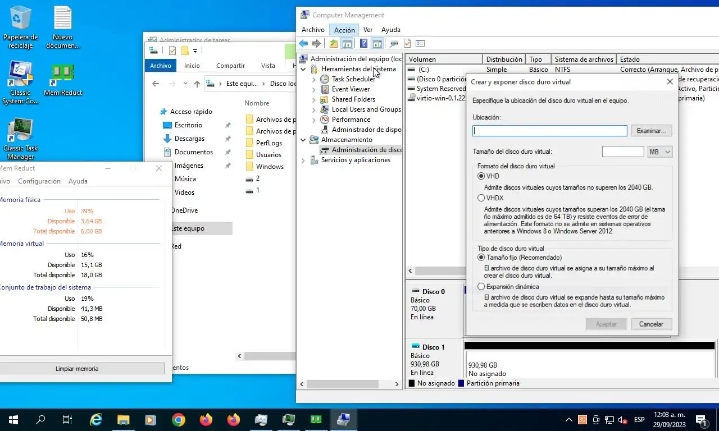The image size is (719, 431).
Task: Open Configuración menu in Mem Reduct
Action: tap(39, 181)
